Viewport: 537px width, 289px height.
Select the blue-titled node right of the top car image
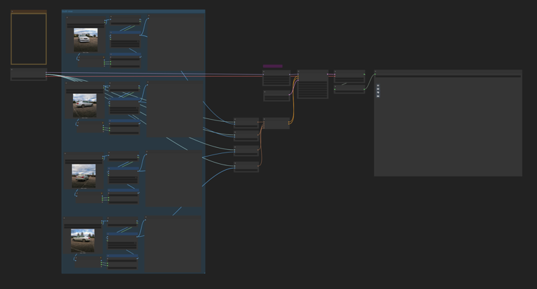coord(126,39)
